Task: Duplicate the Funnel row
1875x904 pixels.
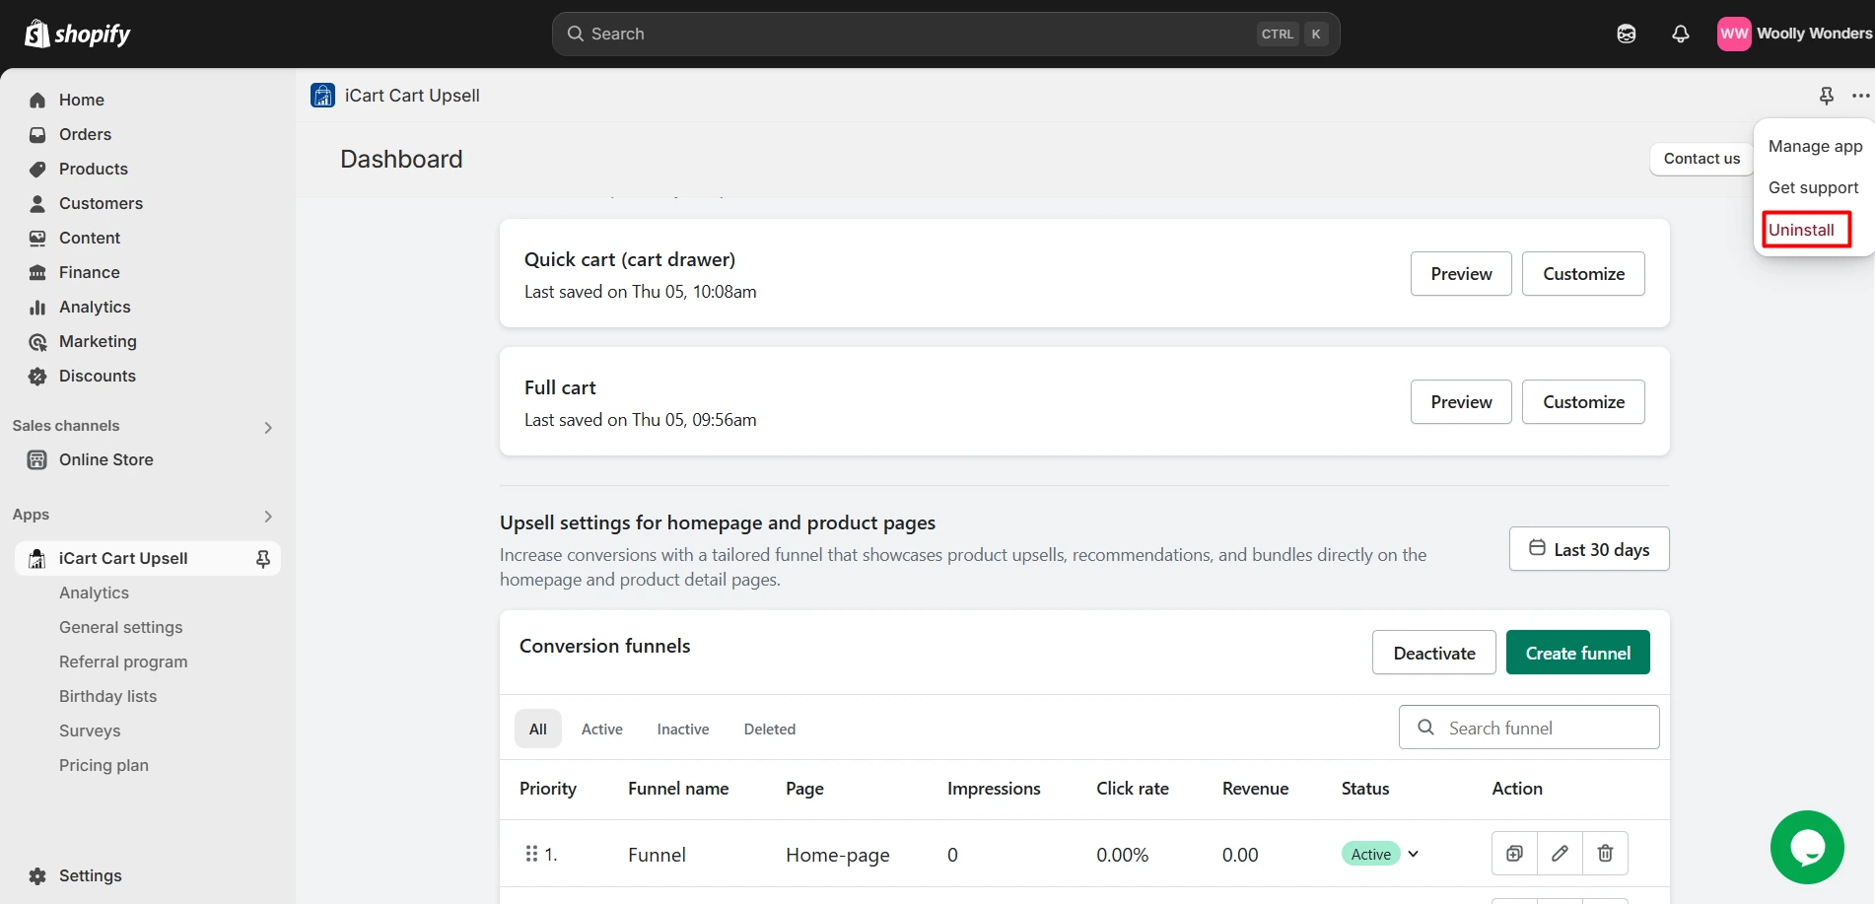Action: click(x=1514, y=854)
